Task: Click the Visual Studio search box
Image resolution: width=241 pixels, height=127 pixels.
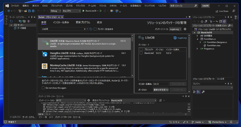Action: point(183,6)
